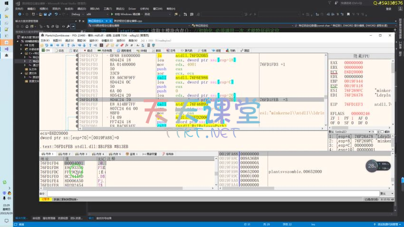The image size is (404, 227).
Task: Switch to the 断点 (Breakpoints) tab
Action: pyautogui.click(x=87, y=50)
